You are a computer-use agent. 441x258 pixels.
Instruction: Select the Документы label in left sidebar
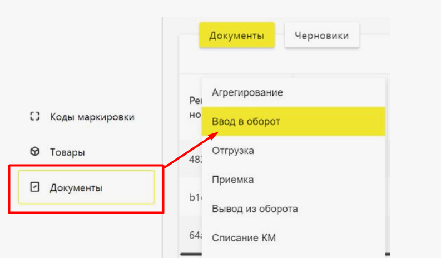(76, 188)
